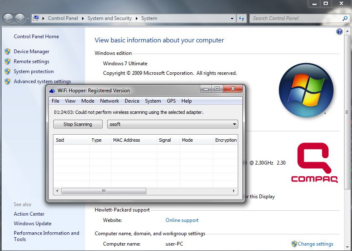Open Network menu in WiFi Hopper
The width and height of the screenshot is (352, 251).
point(110,101)
